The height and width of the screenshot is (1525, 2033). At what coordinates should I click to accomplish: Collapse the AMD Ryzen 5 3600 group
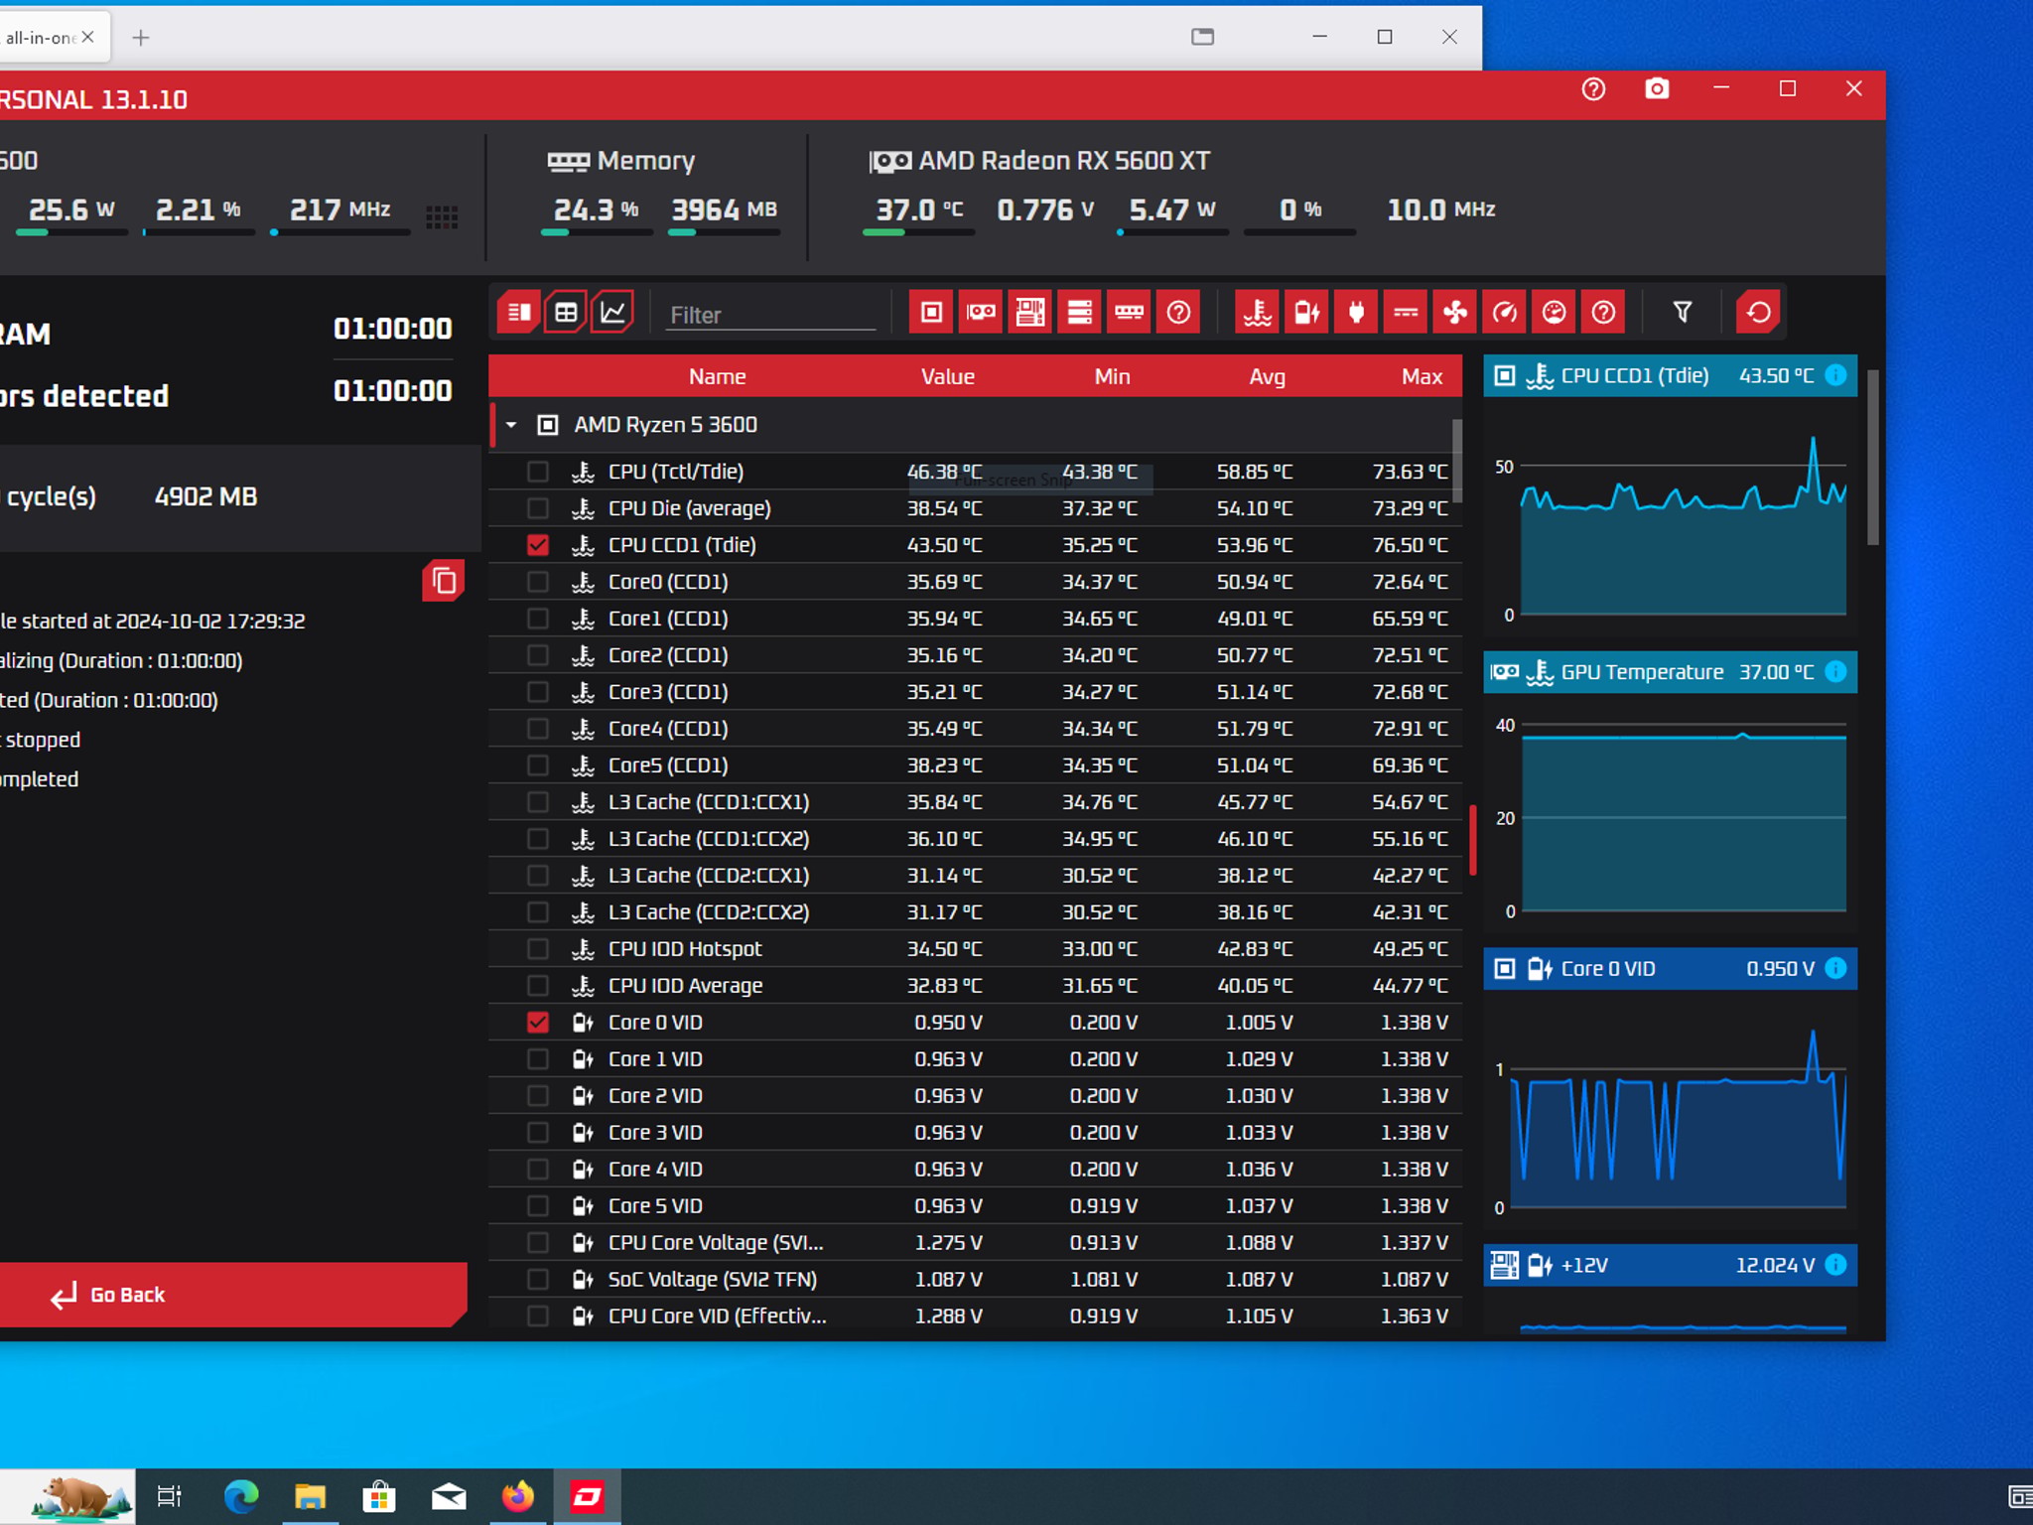pos(511,425)
